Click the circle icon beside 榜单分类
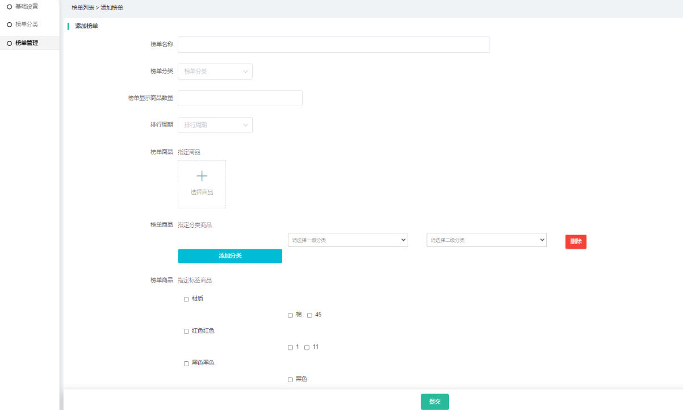Viewport: 683px width, 410px height. [x=9, y=25]
